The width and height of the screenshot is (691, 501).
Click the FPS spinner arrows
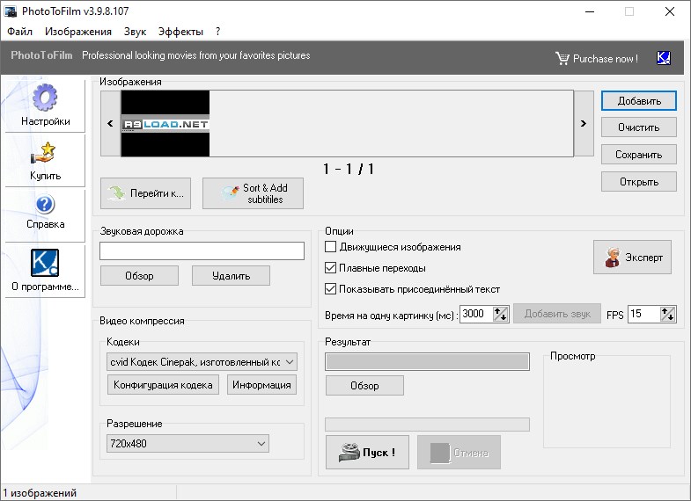pos(667,314)
